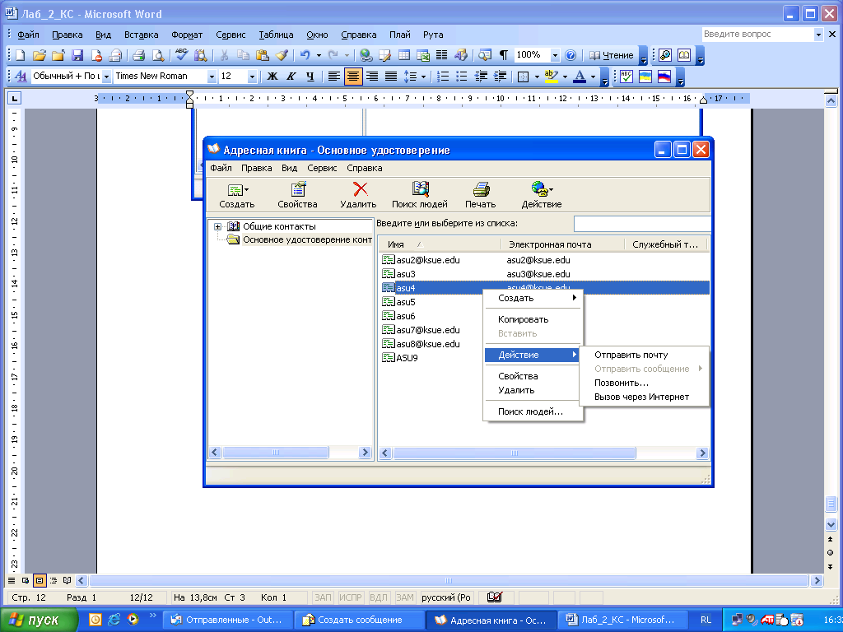Align text to the left
This screenshot has height=632, width=843.
click(334, 77)
